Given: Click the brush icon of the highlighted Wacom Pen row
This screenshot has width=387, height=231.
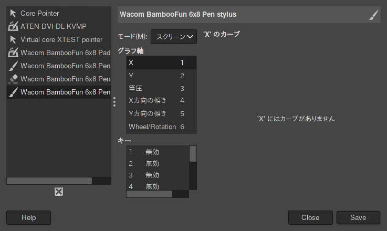Looking at the screenshot, I should [x=13, y=92].
